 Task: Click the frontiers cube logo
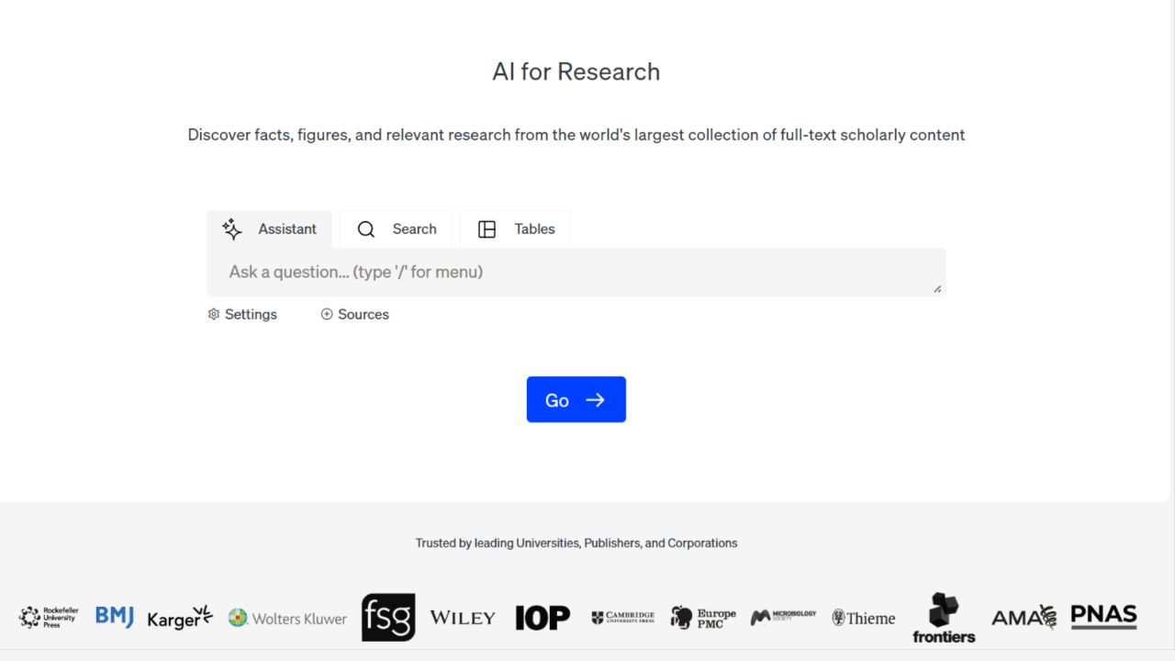[944, 617]
